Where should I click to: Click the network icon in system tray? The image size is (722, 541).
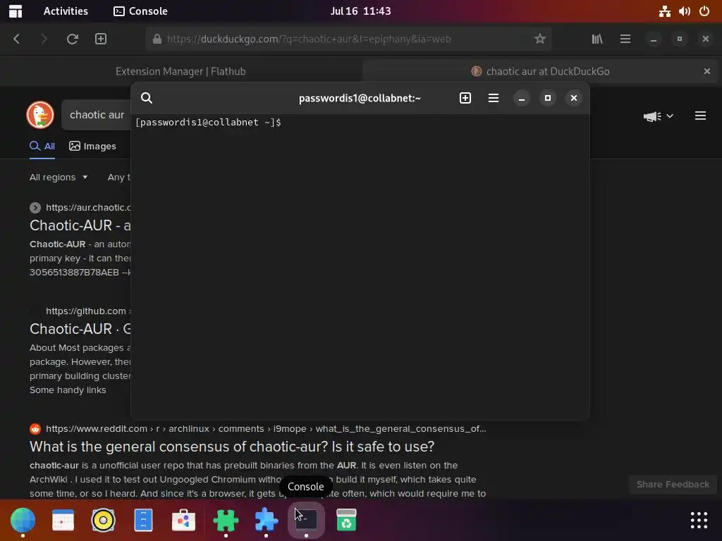pyautogui.click(x=664, y=11)
